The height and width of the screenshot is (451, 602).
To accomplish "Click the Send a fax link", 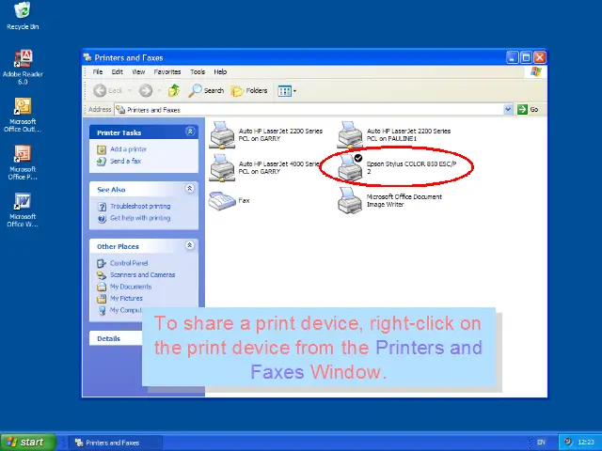I will point(125,161).
